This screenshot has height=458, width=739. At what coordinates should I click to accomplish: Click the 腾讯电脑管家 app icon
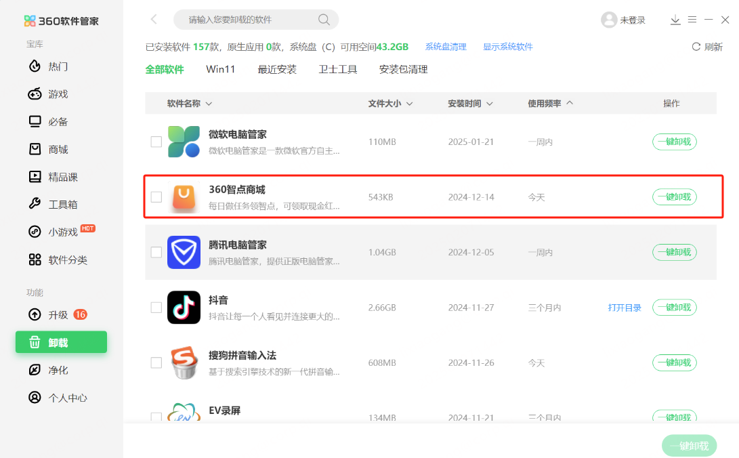184,252
